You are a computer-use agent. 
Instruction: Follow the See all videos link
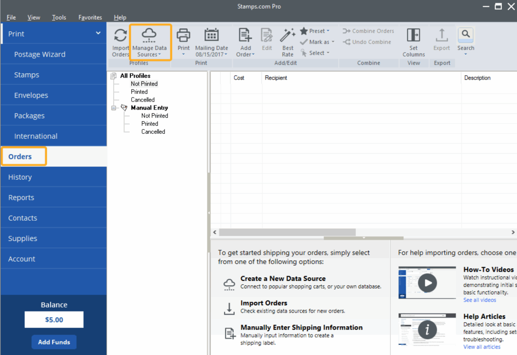click(480, 300)
